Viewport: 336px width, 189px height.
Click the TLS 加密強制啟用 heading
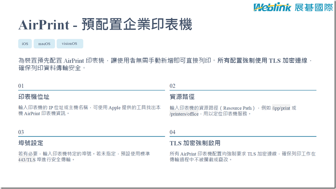point(195,143)
